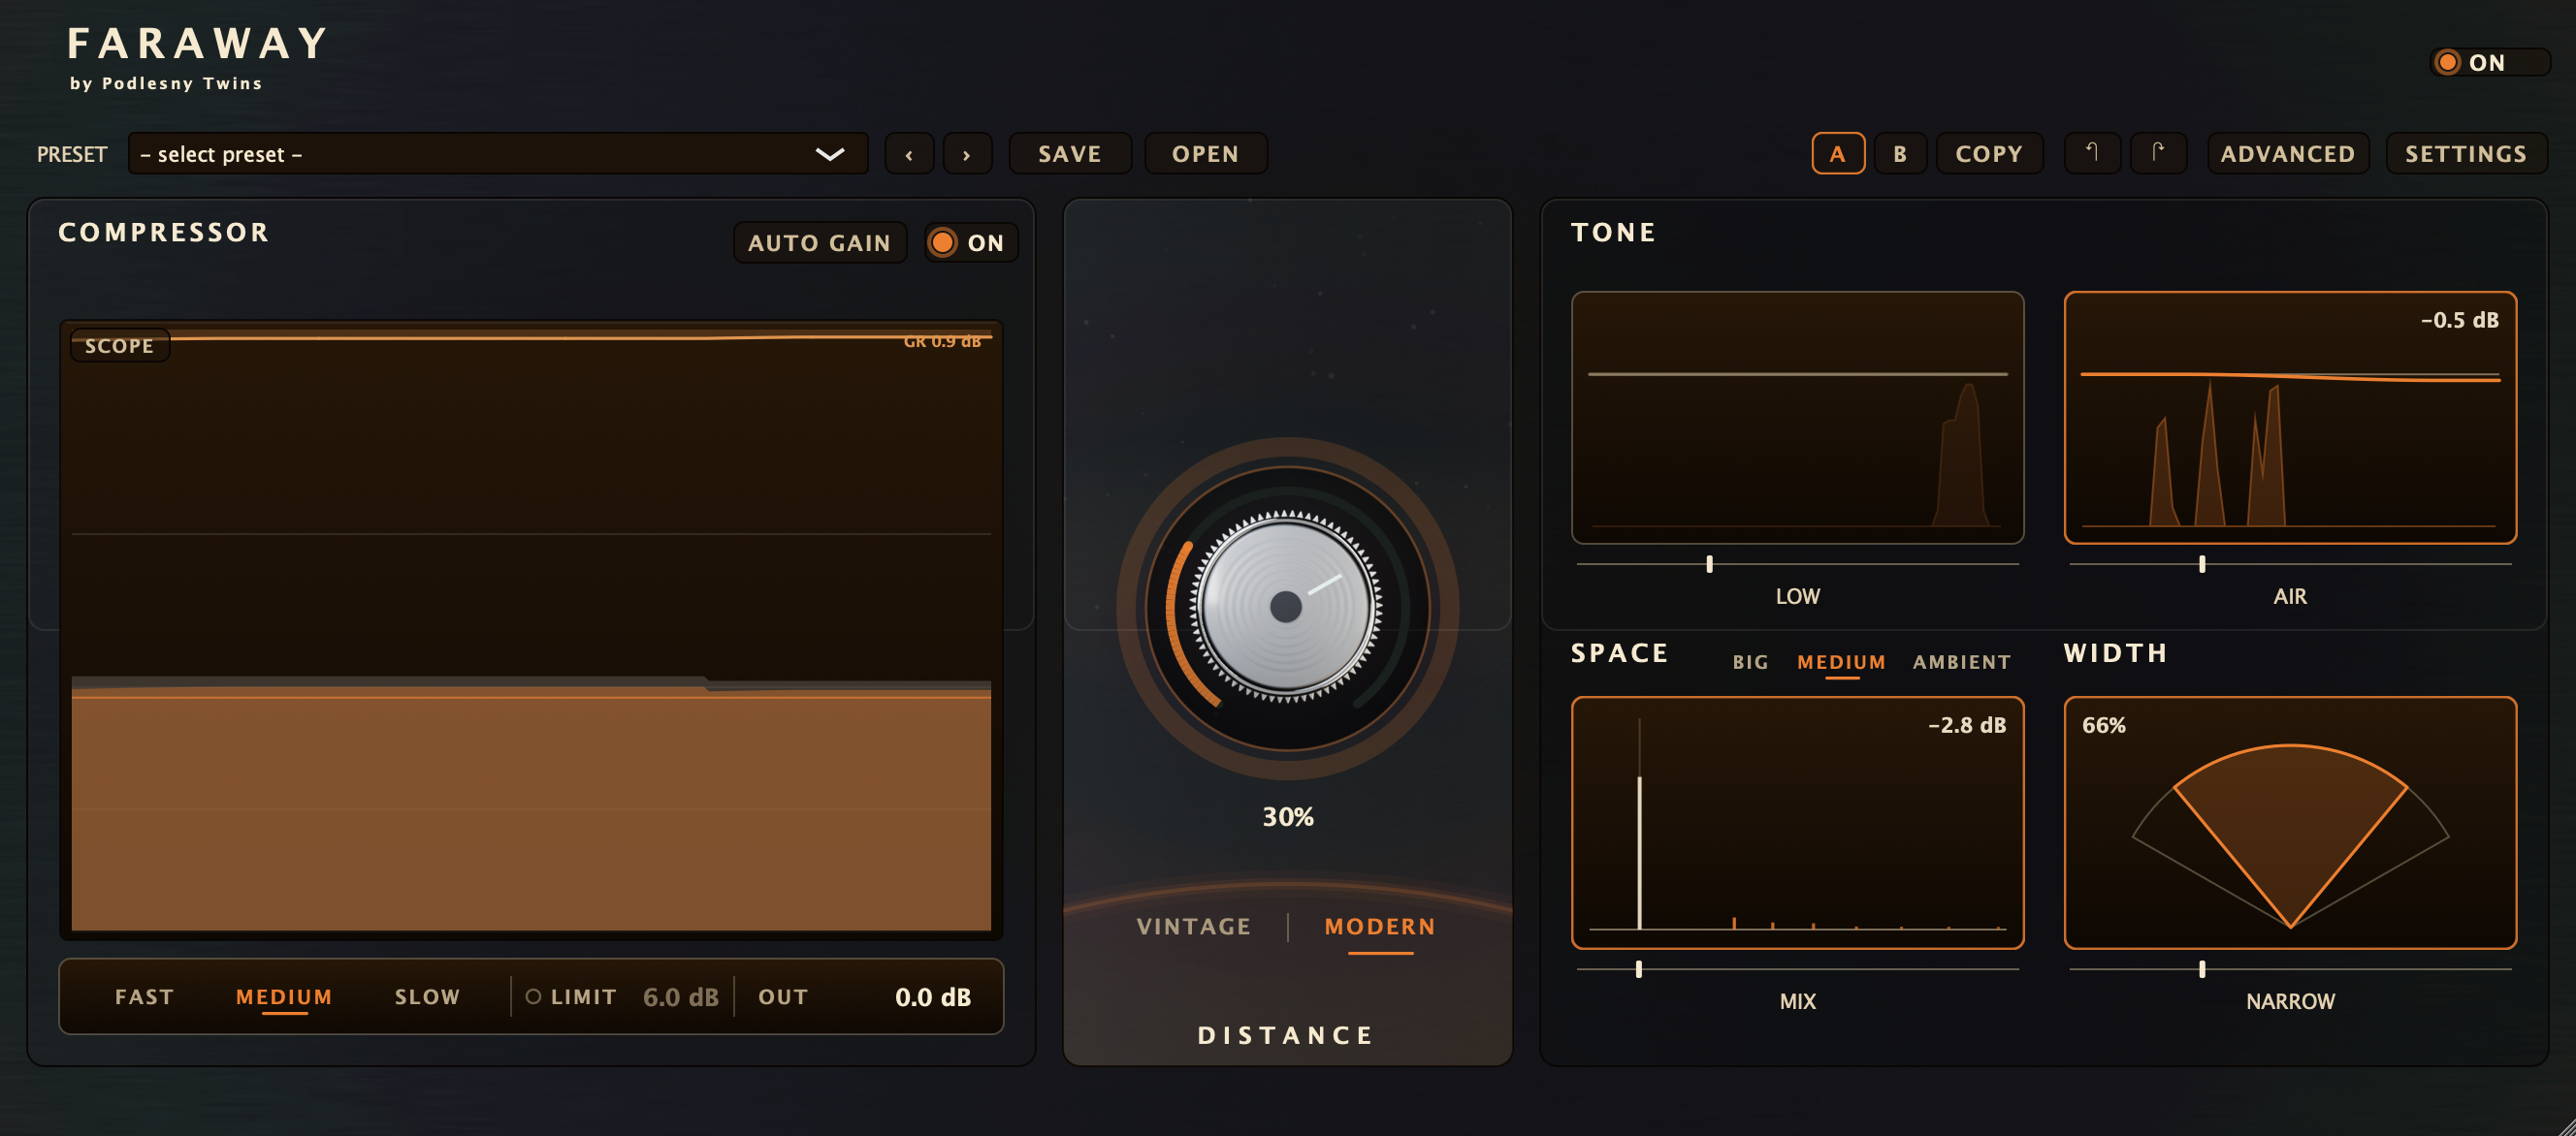
Task: Switch to state A
Action: tap(1838, 154)
